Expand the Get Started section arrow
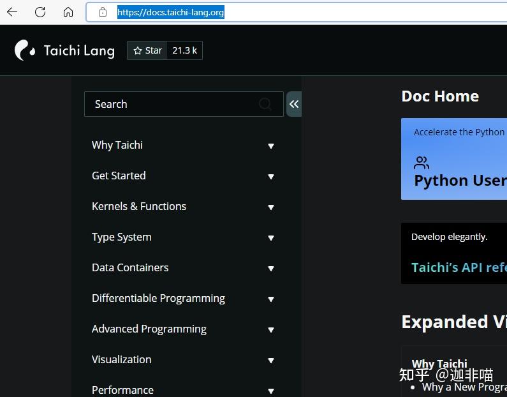This screenshot has width=507, height=397. [x=271, y=177]
